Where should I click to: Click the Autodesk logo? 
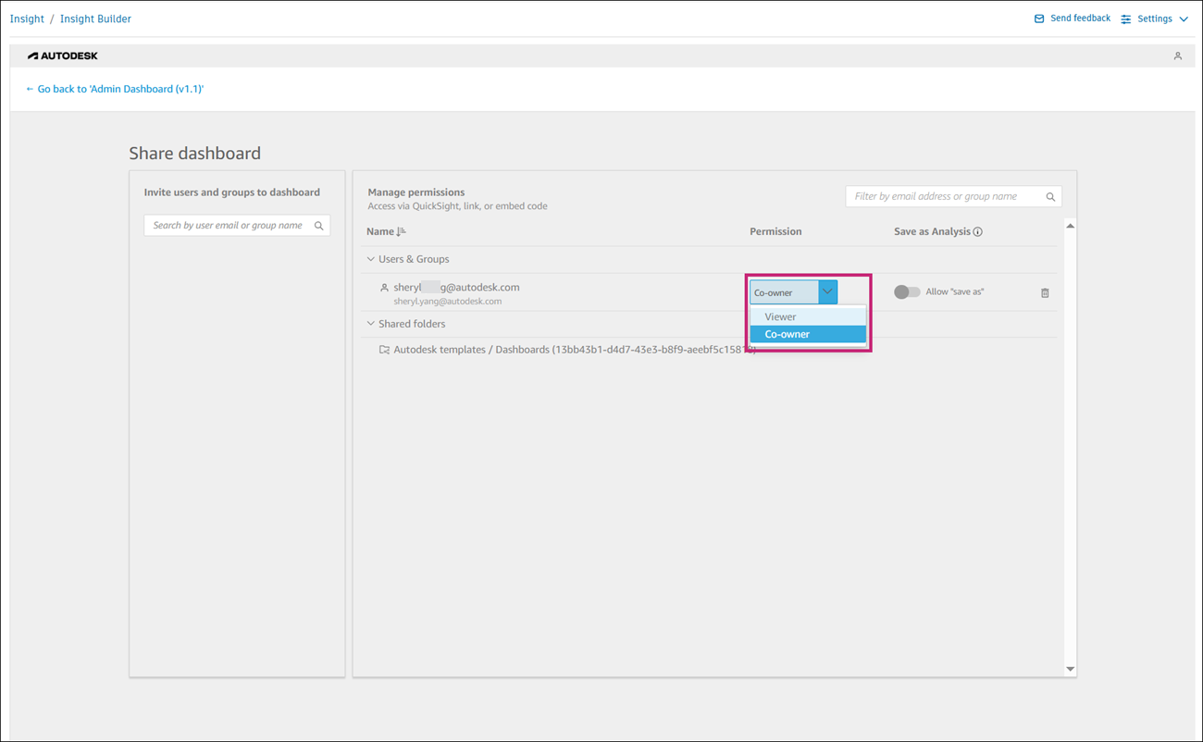(63, 56)
